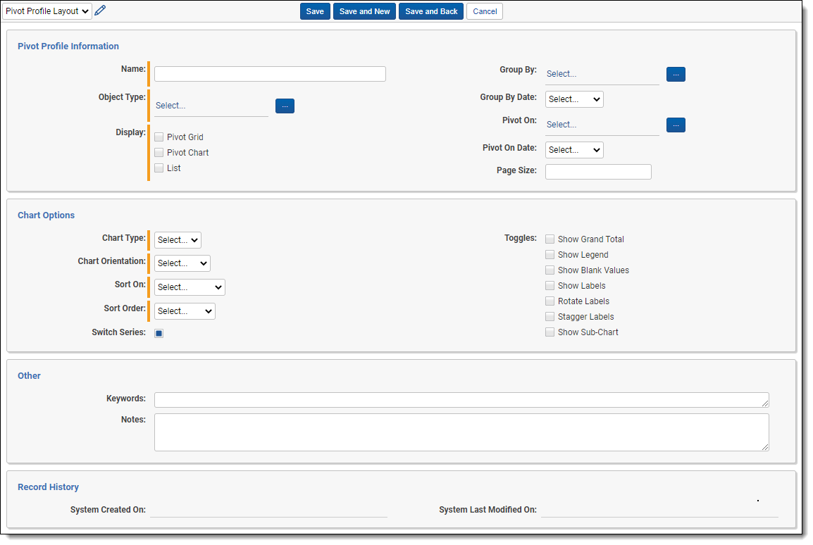Toggle the Switch Series checkbox
The image size is (813, 545).
(159, 333)
